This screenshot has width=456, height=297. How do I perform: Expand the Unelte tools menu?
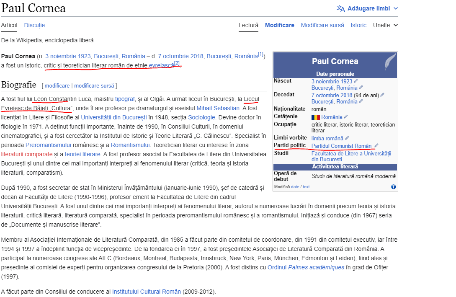pos(385,25)
